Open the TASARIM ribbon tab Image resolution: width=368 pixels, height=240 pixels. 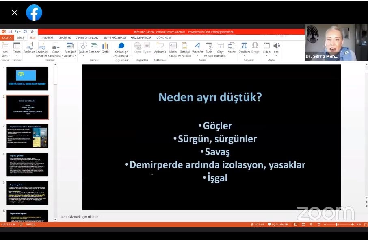[x=47, y=37]
